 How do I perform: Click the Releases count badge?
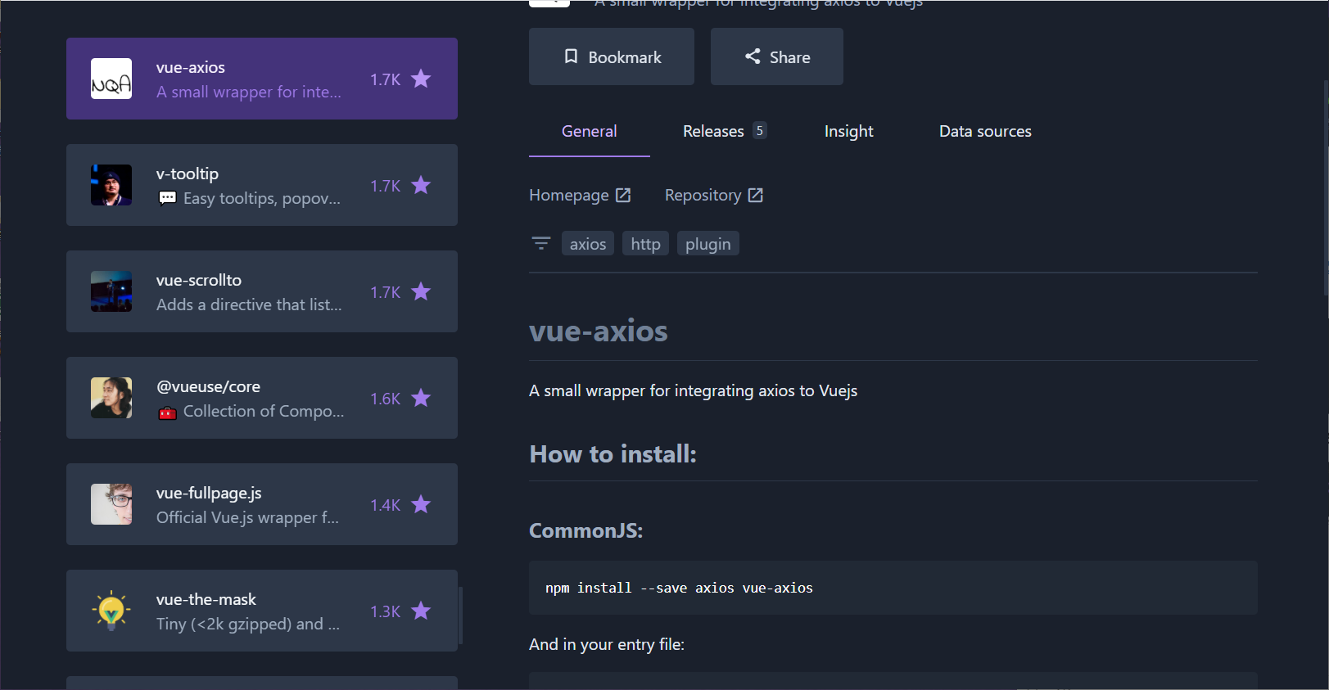(x=760, y=130)
